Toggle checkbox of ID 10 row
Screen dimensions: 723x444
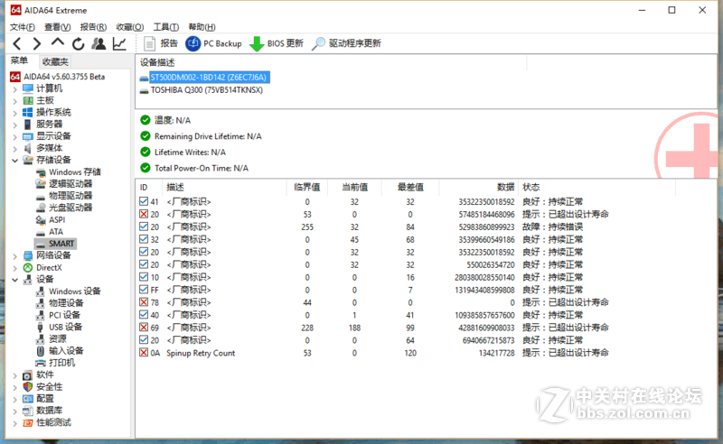click(144, 277)
